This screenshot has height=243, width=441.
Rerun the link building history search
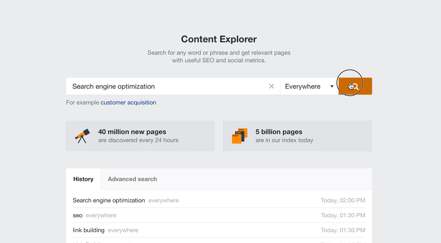[x=89, y=230]
